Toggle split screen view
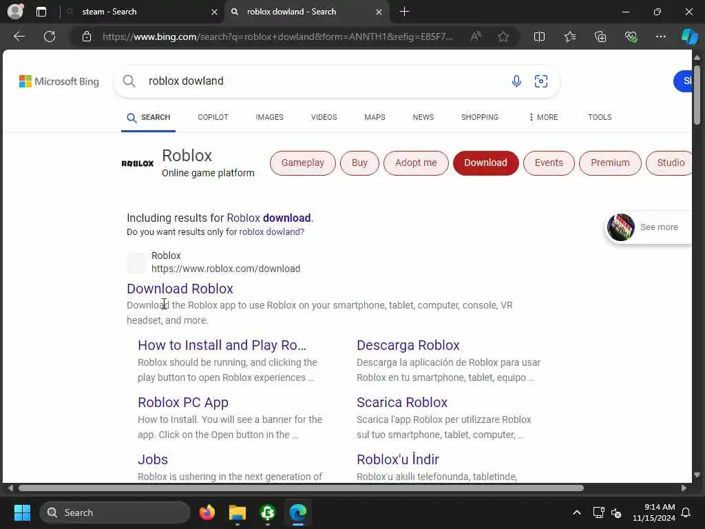Viewport: 705px width, 529px height. 539,37
